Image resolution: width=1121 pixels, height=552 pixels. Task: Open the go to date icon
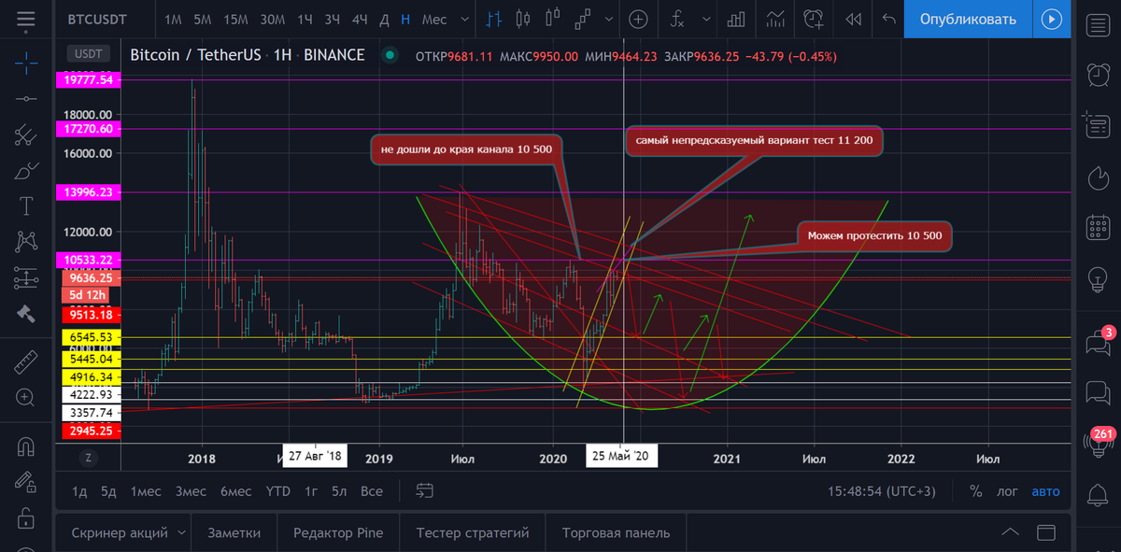tap(425, 490)
